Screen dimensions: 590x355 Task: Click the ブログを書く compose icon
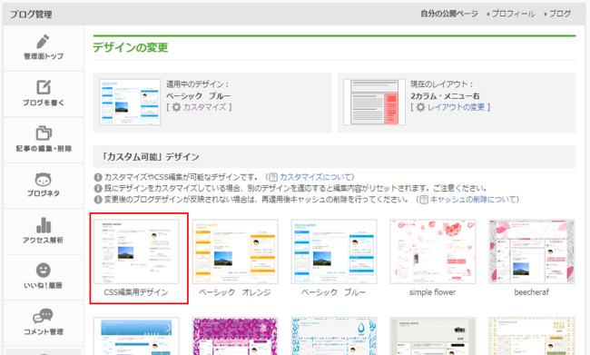[x=44, y=87]
